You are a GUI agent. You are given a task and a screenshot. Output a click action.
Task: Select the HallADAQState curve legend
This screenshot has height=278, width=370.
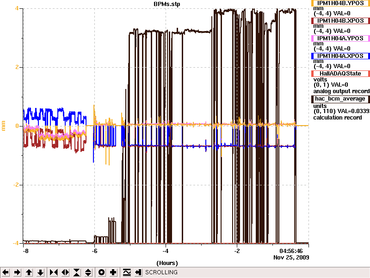[x=340, y=74]
